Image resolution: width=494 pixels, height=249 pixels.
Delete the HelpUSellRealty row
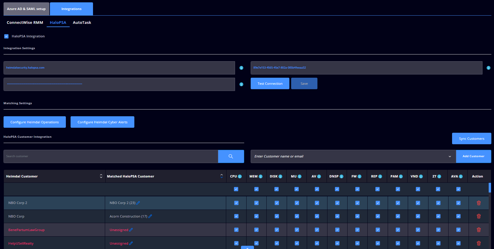pyautogui.click(x=479, y=243)
